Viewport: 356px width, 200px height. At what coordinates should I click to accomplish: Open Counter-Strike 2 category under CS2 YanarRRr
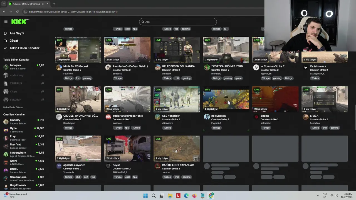pyautogui.click(x=171, y=119)
